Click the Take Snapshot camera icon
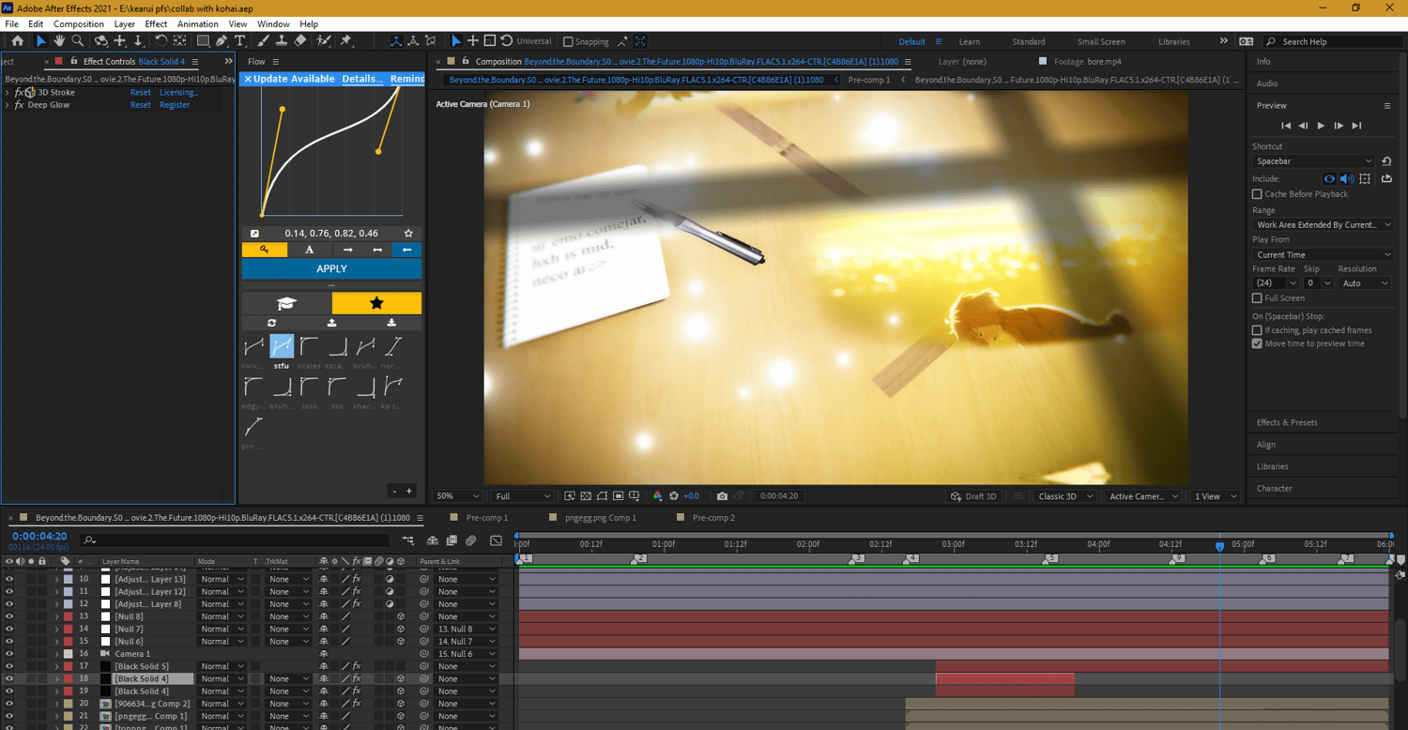This screenshot has height=730, width=1408. (x=722, y=496)
